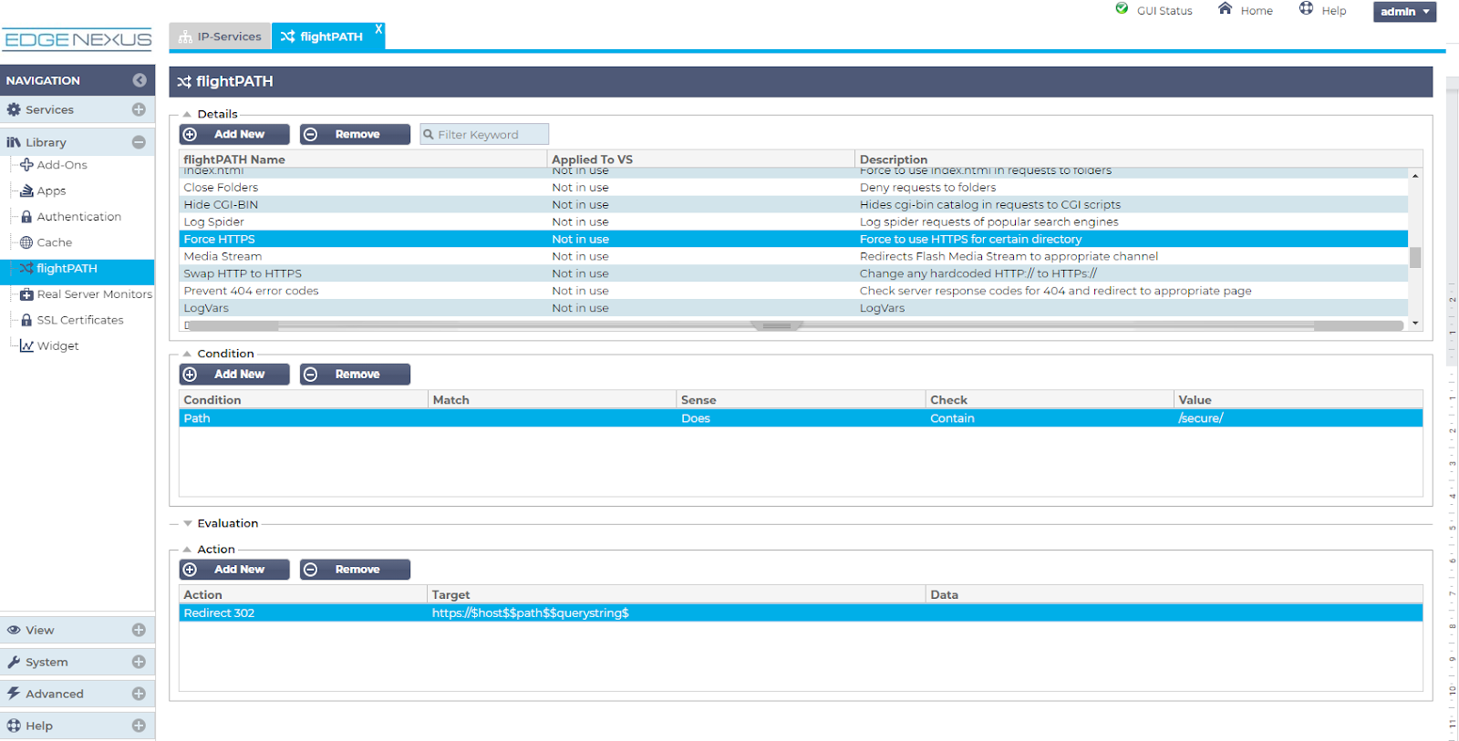Select the Widget chart icon item
The width and height of the screenshot is (1459, 741).
coord(27,346)
